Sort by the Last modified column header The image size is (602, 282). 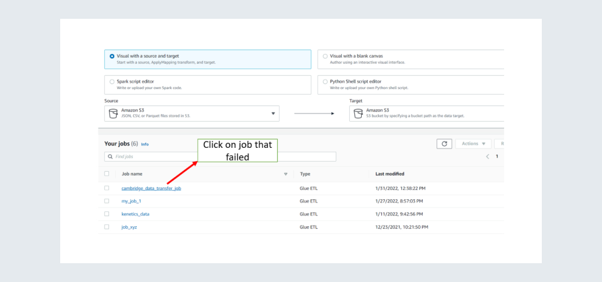coord(389,174)
